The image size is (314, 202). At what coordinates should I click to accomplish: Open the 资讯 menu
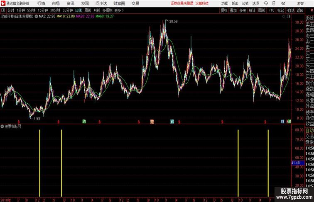point(71,3)
